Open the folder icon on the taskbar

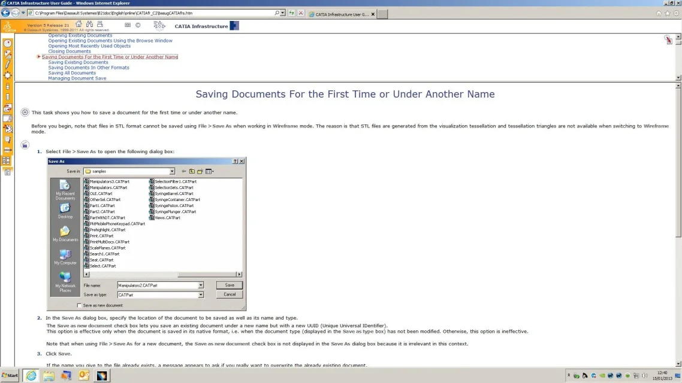[49, 376]
